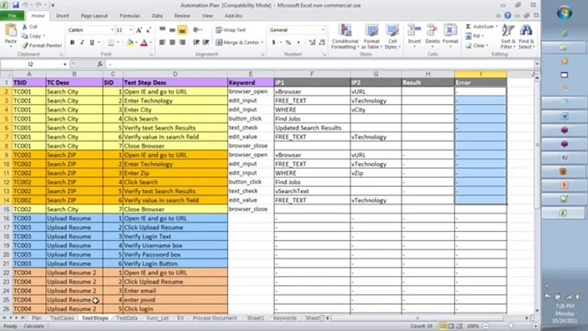Click the Windows Start orb
This screenshot has width=588, height=331.
(x=564, y=13)
